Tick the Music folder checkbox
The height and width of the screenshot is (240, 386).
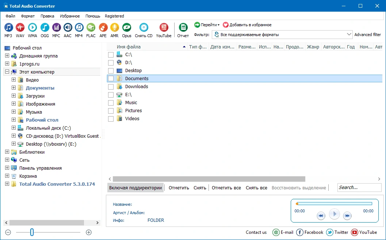click(111, 103)
